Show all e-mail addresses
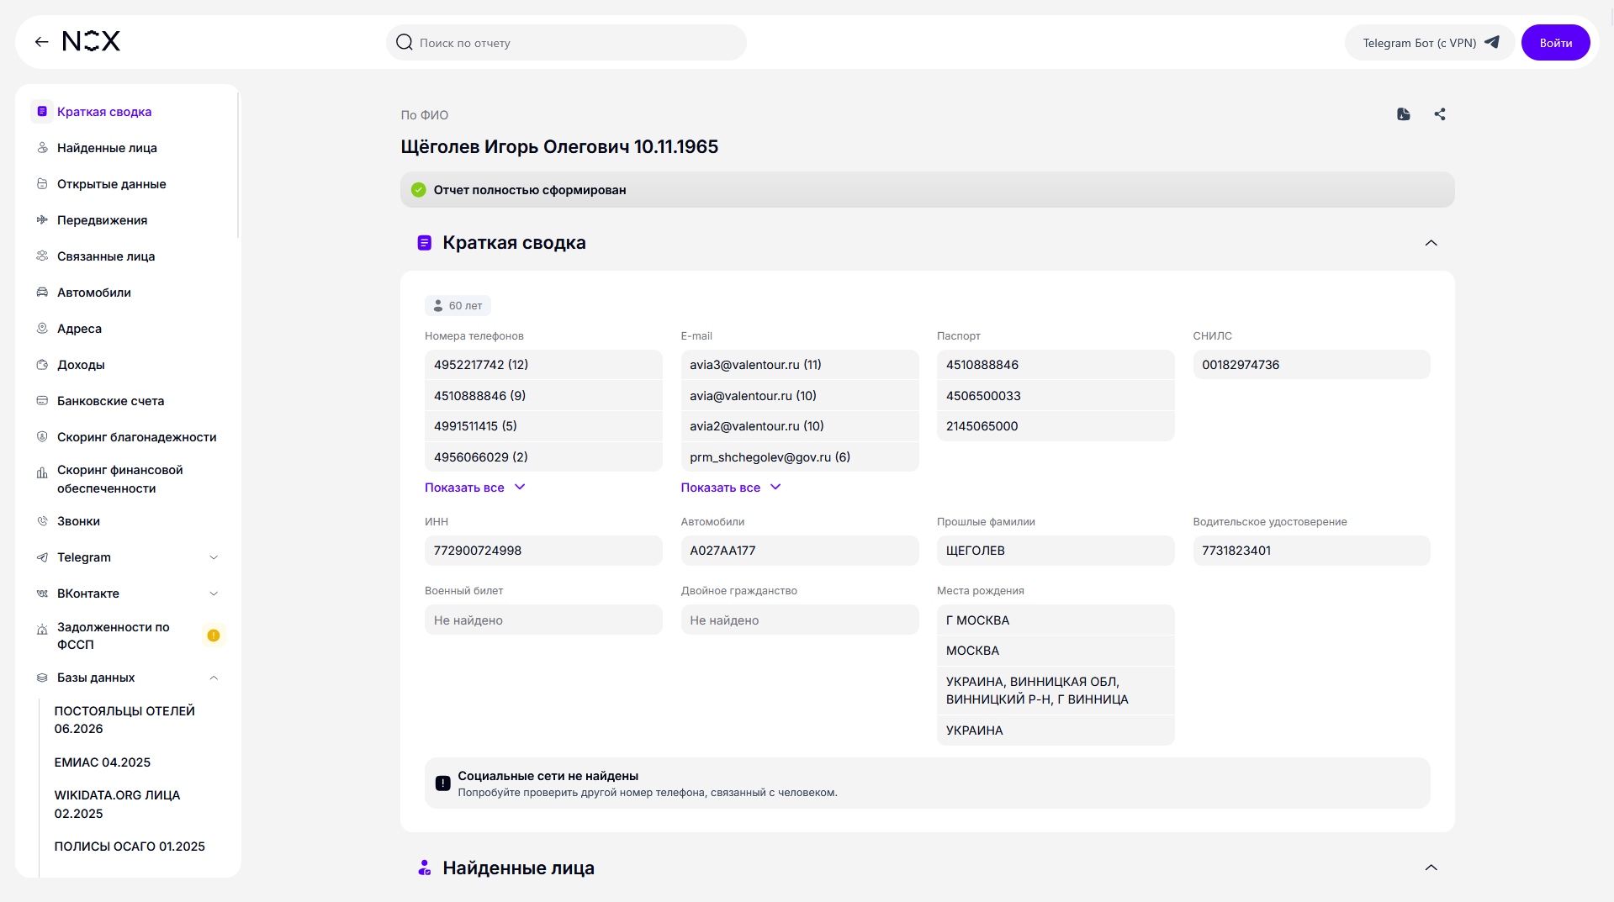The height and width of the screenshot is (902, 1614). click(x=731, y=488)
